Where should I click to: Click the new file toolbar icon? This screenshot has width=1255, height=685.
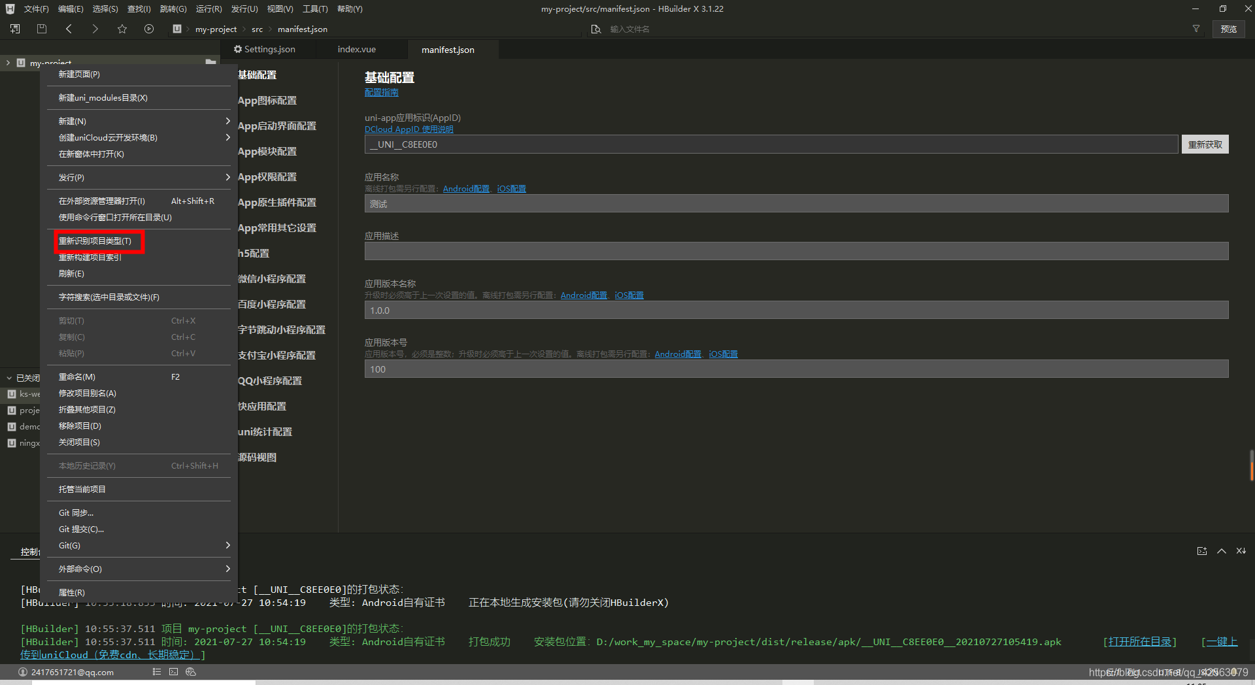15,29
